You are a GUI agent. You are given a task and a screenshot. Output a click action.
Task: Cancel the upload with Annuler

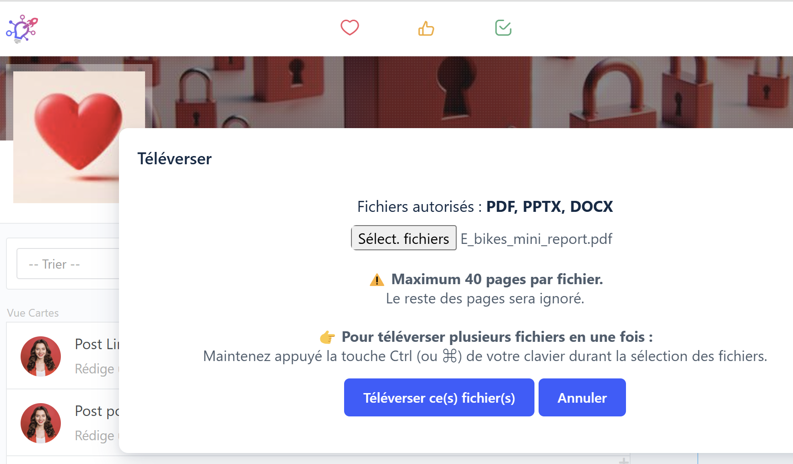(x=582, y=398)
